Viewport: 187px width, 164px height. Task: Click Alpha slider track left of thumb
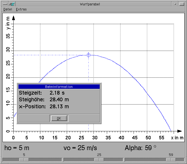[x=144, y=159]
